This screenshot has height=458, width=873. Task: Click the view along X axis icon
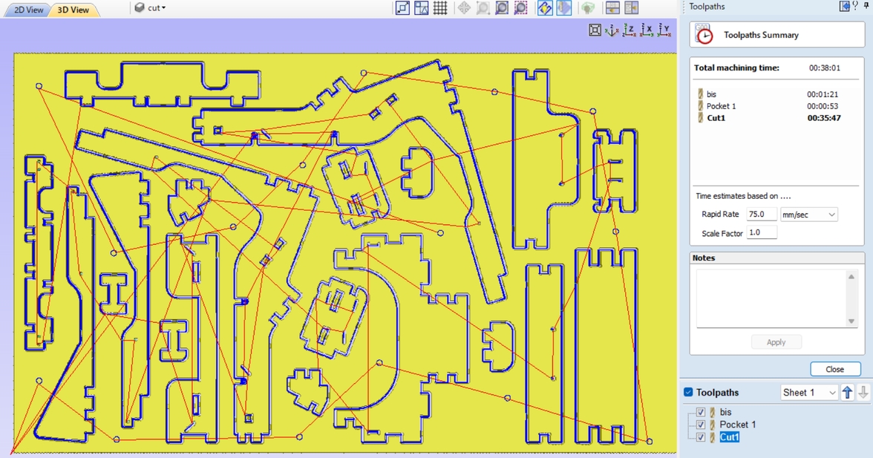point(644,31)
